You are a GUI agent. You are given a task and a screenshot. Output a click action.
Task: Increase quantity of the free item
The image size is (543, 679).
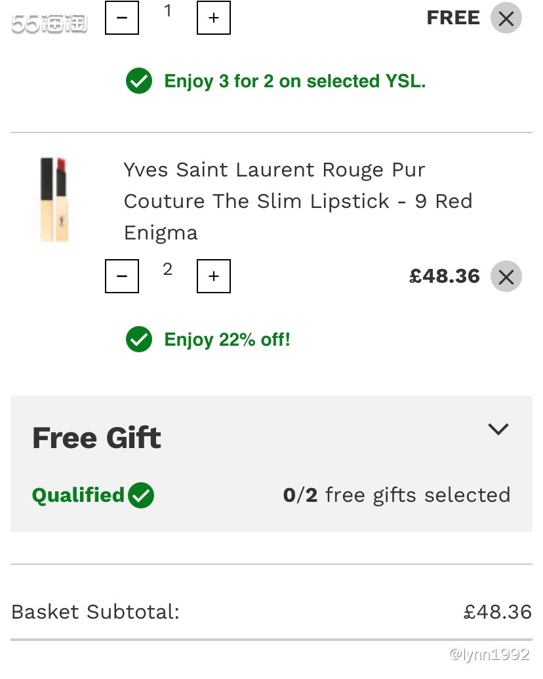(x=214, y=18)
